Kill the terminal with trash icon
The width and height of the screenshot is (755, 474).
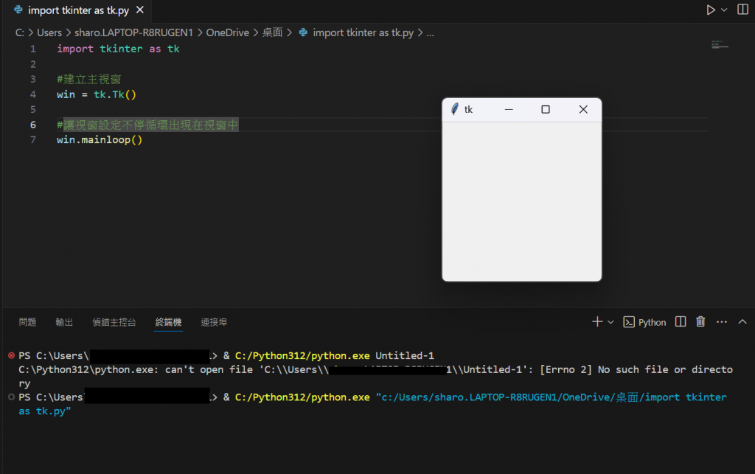(700, 321)
